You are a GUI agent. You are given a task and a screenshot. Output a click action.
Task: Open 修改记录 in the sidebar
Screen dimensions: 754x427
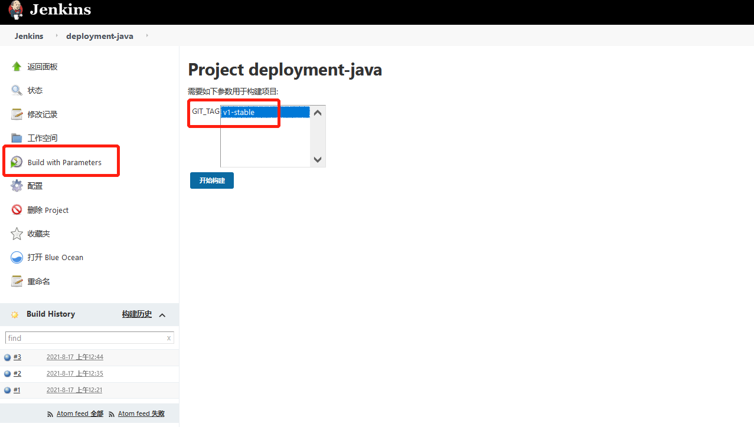click(43, 114)
